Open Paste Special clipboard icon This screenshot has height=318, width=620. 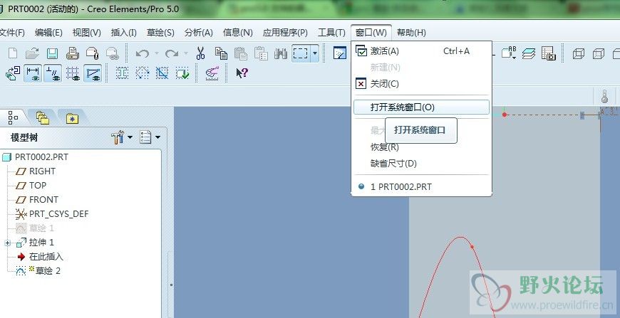[x=261, y=53]
